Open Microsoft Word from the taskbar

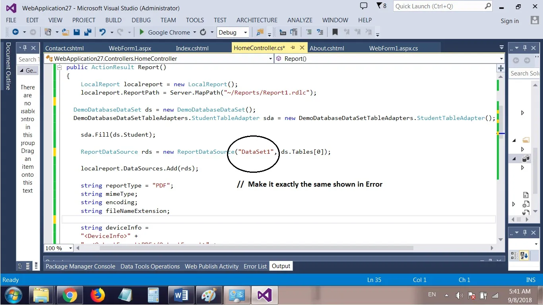point(181,295)
